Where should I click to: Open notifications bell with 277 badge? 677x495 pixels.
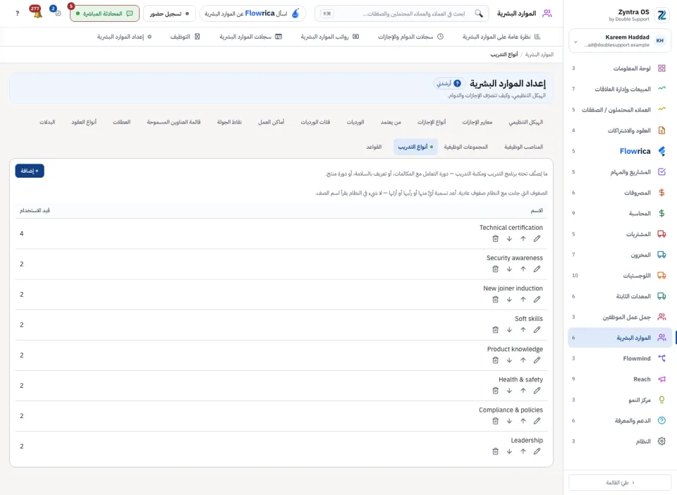click(x=36, y=13)
